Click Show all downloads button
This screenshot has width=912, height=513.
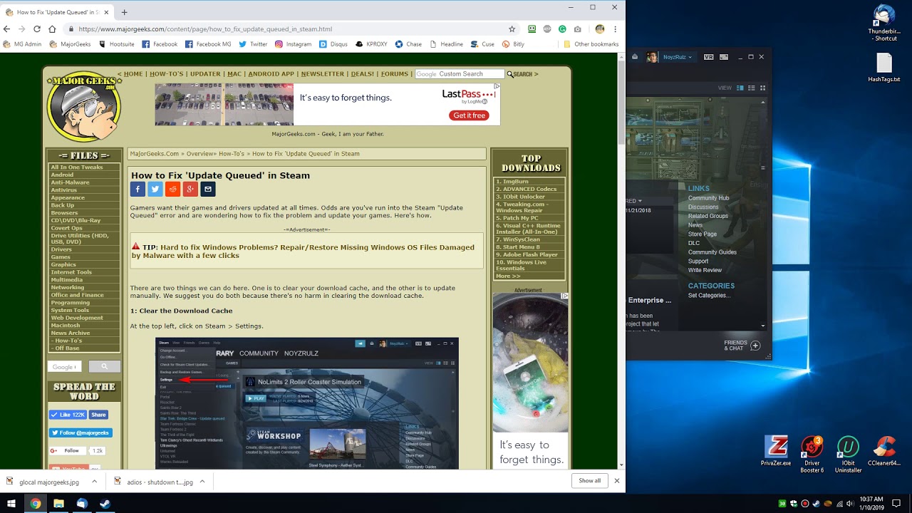coord(589,480)
